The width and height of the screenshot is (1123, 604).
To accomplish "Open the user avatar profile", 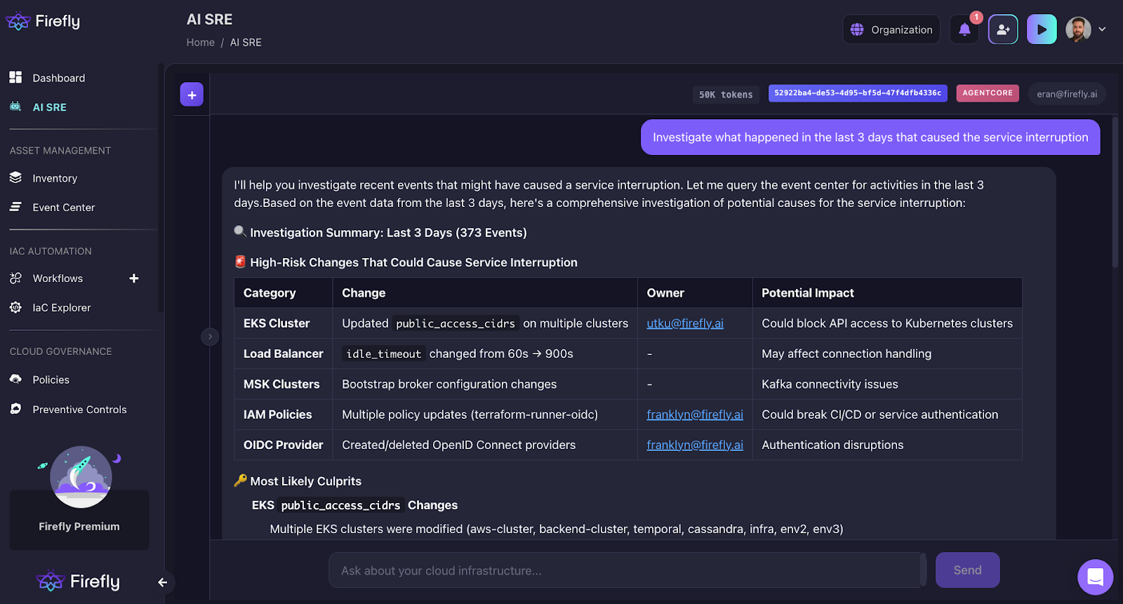I will 1078,29.
